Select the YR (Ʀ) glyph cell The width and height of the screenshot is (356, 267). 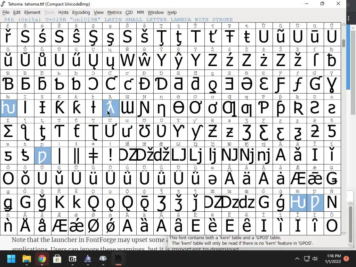(x=298, y=108)
